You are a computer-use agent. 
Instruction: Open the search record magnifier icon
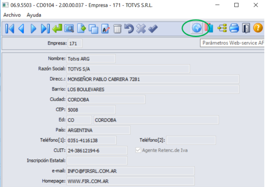click(x=69, y=28)
